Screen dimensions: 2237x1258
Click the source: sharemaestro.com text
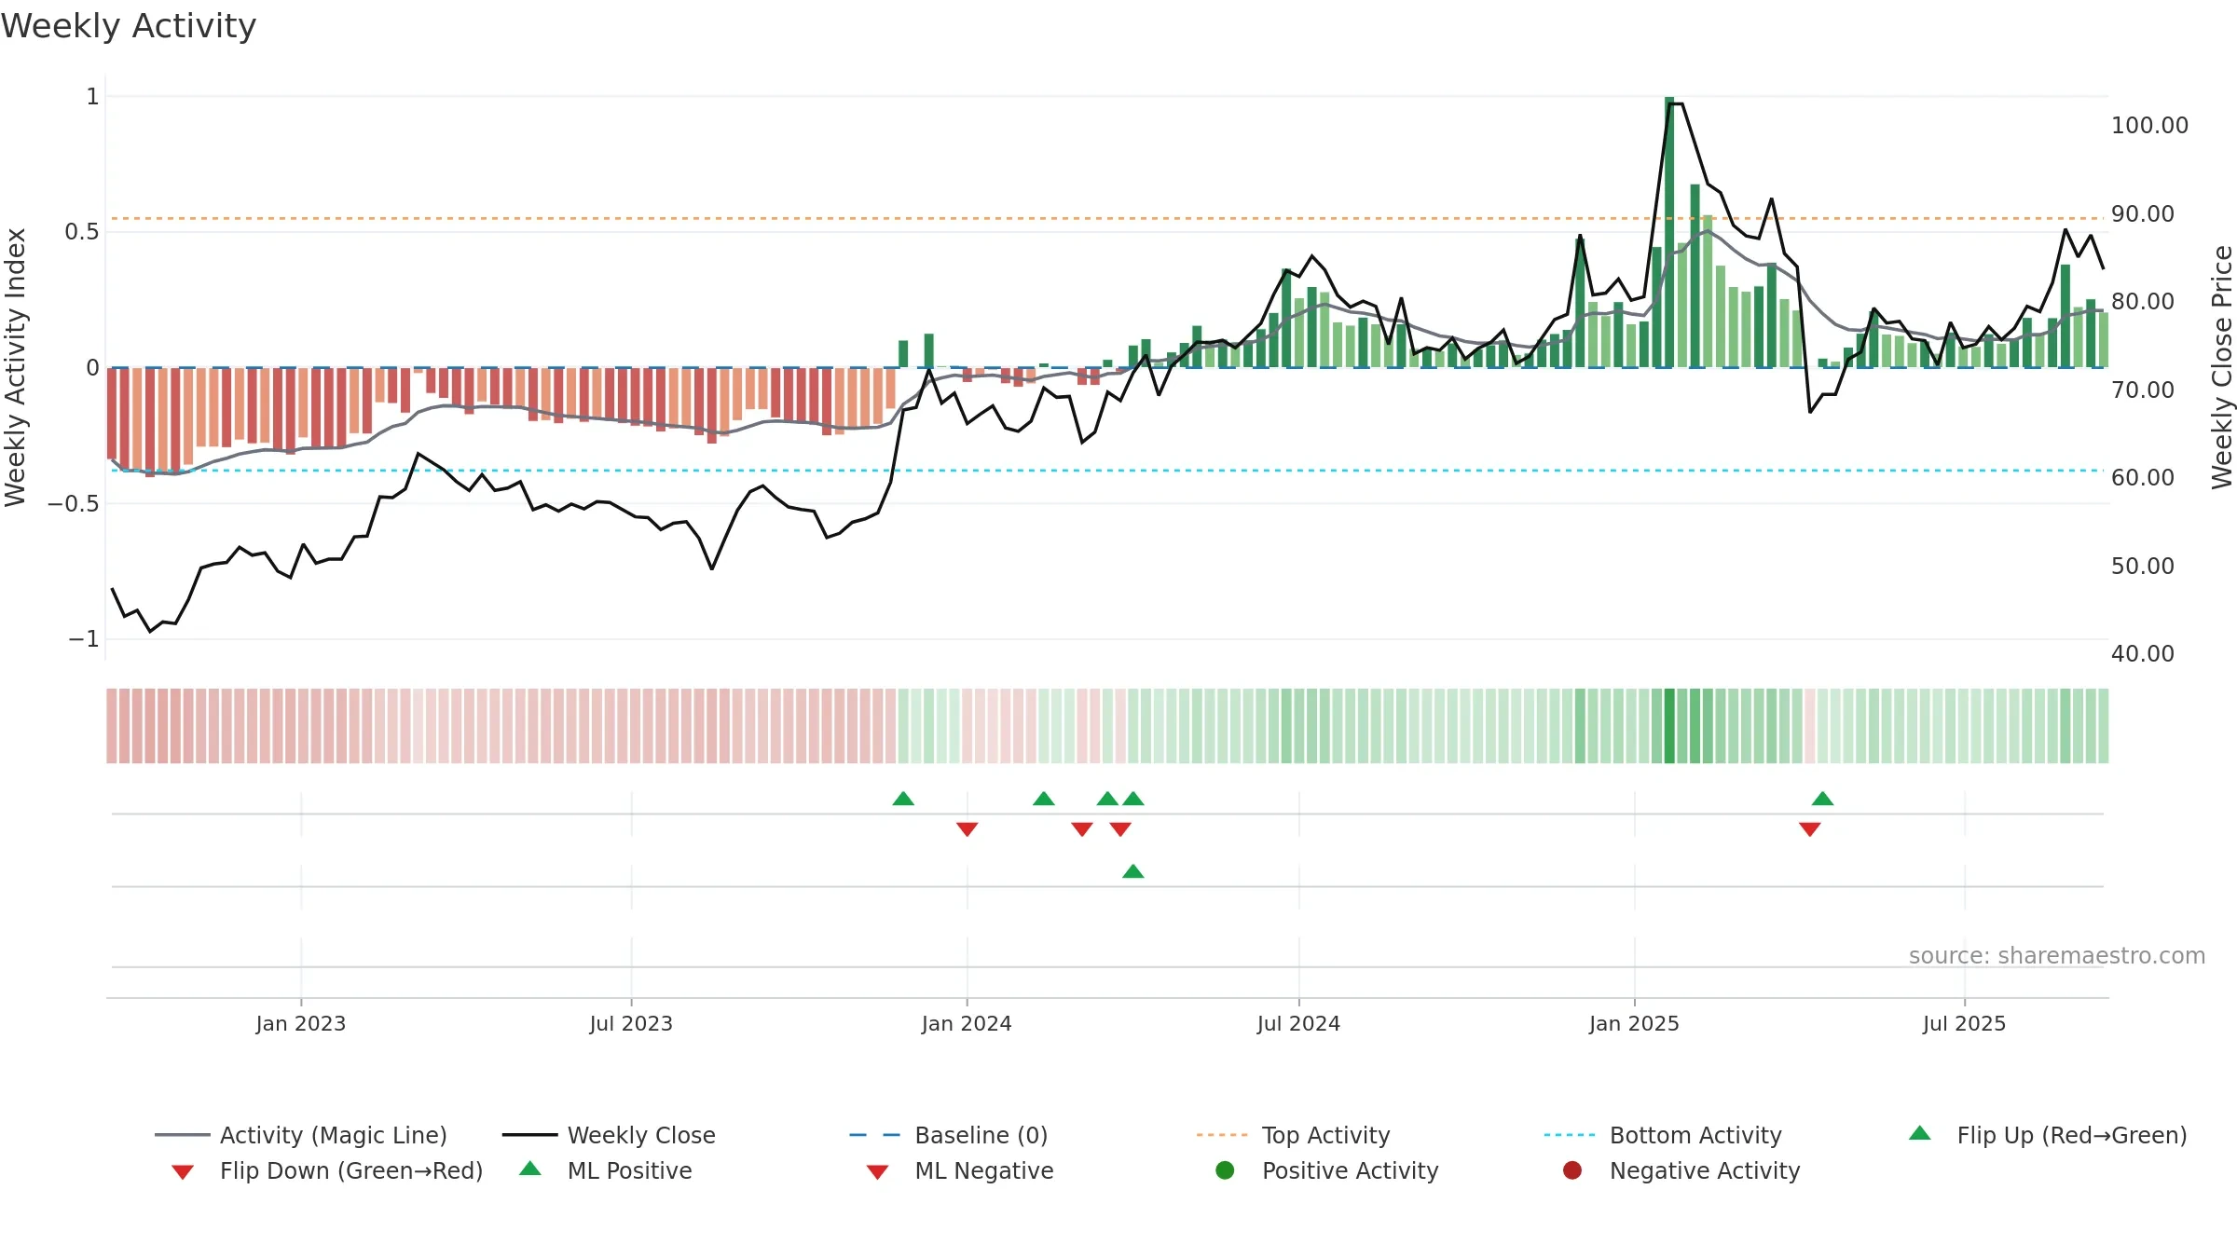click(x=2056, y=956)
